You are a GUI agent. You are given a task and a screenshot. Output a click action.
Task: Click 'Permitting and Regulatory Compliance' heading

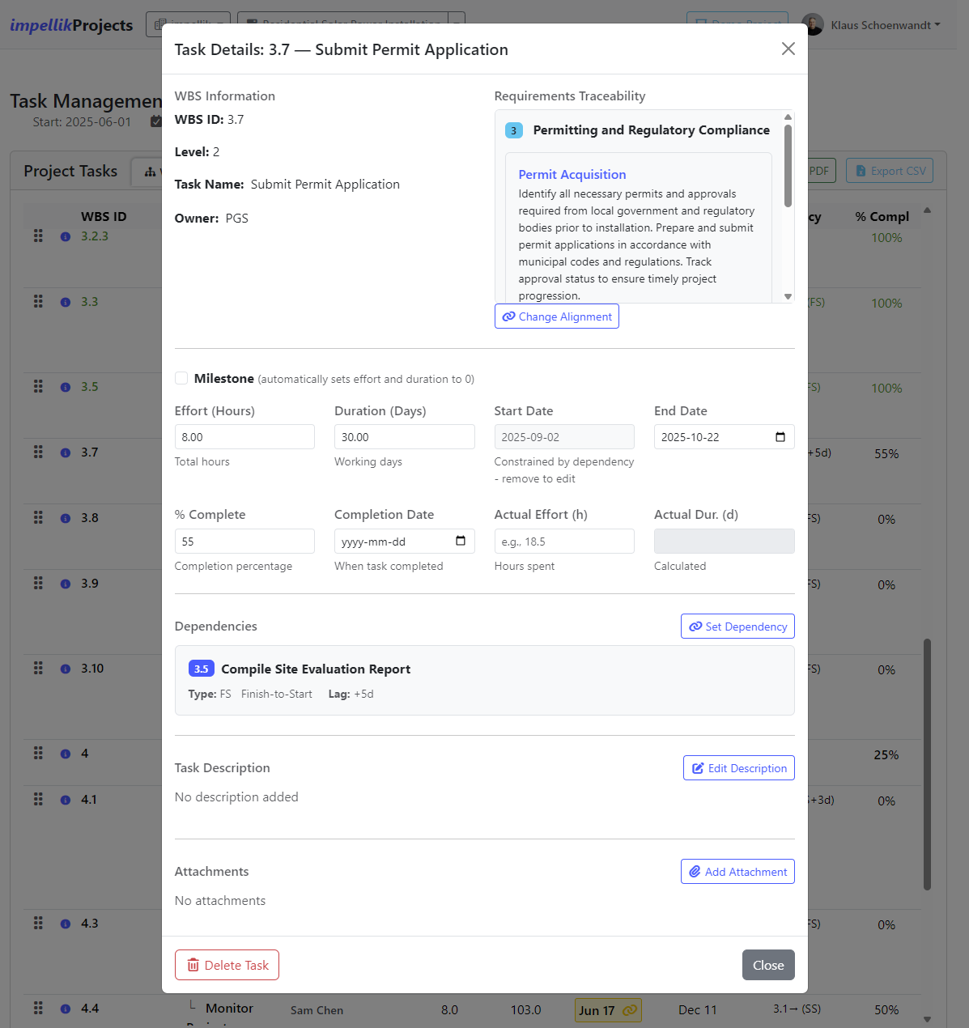652,130
